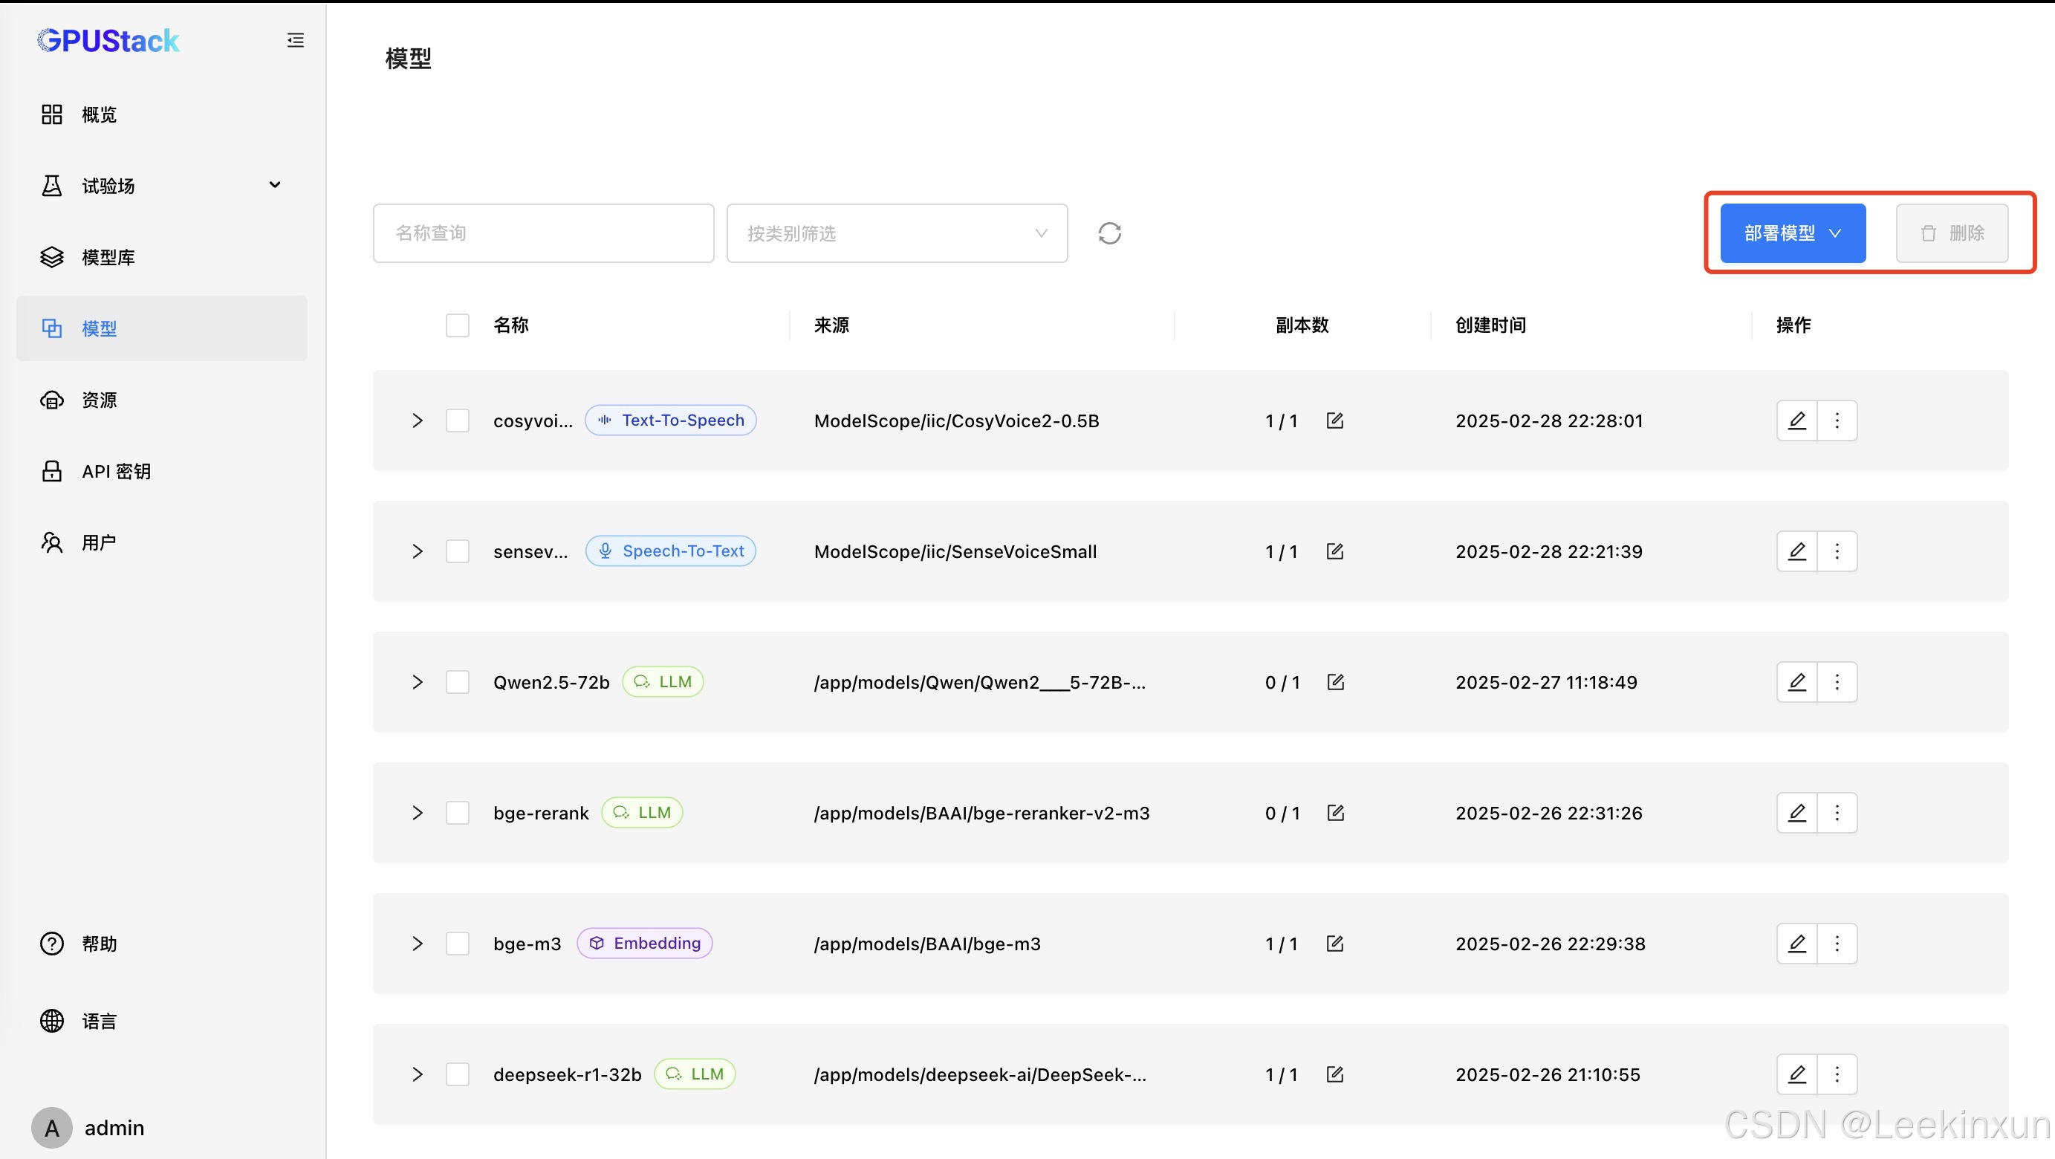Click the pencil edit button for bge-rerank
The image size is (2055, 1159).
(1796, 813)
